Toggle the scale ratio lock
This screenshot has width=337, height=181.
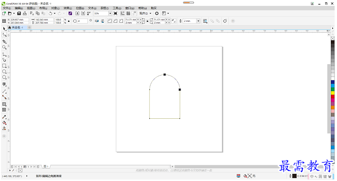[x=69, y=21]
